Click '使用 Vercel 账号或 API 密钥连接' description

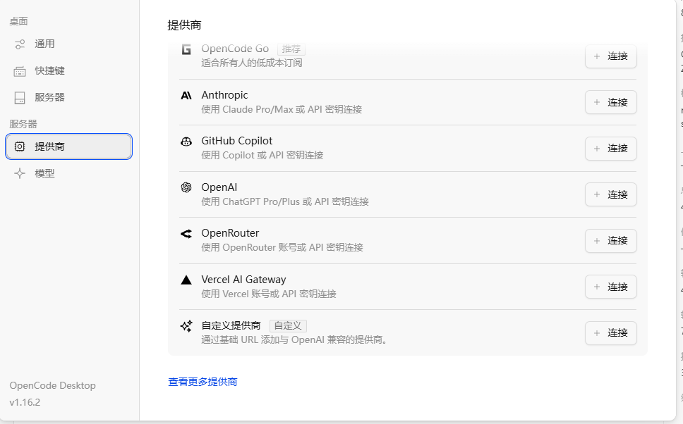point(269,294)
